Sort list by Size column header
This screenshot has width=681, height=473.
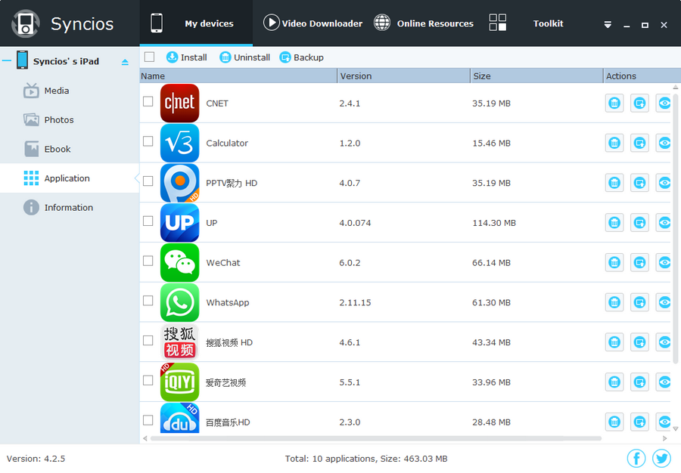coord(536,76)
